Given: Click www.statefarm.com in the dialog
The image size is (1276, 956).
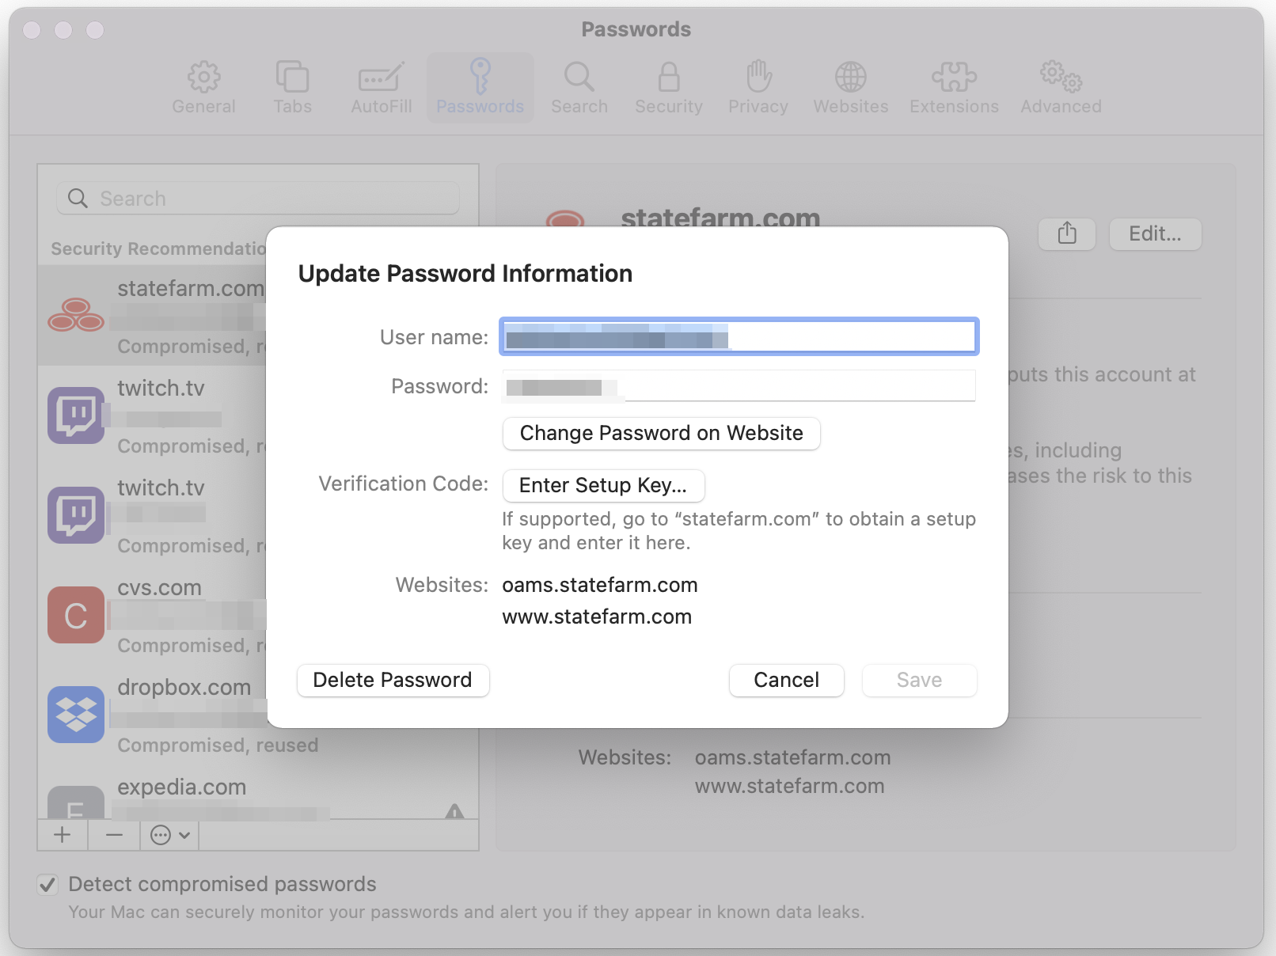Looking at the screenshot, I should (x=597, y=616).
